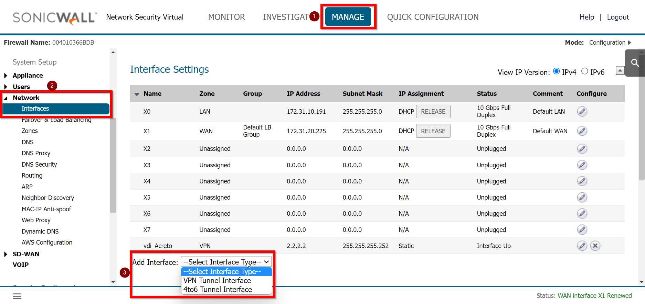Open the Interfaces page in sidebar
645x304 pixels.
(x=56, y=109)
